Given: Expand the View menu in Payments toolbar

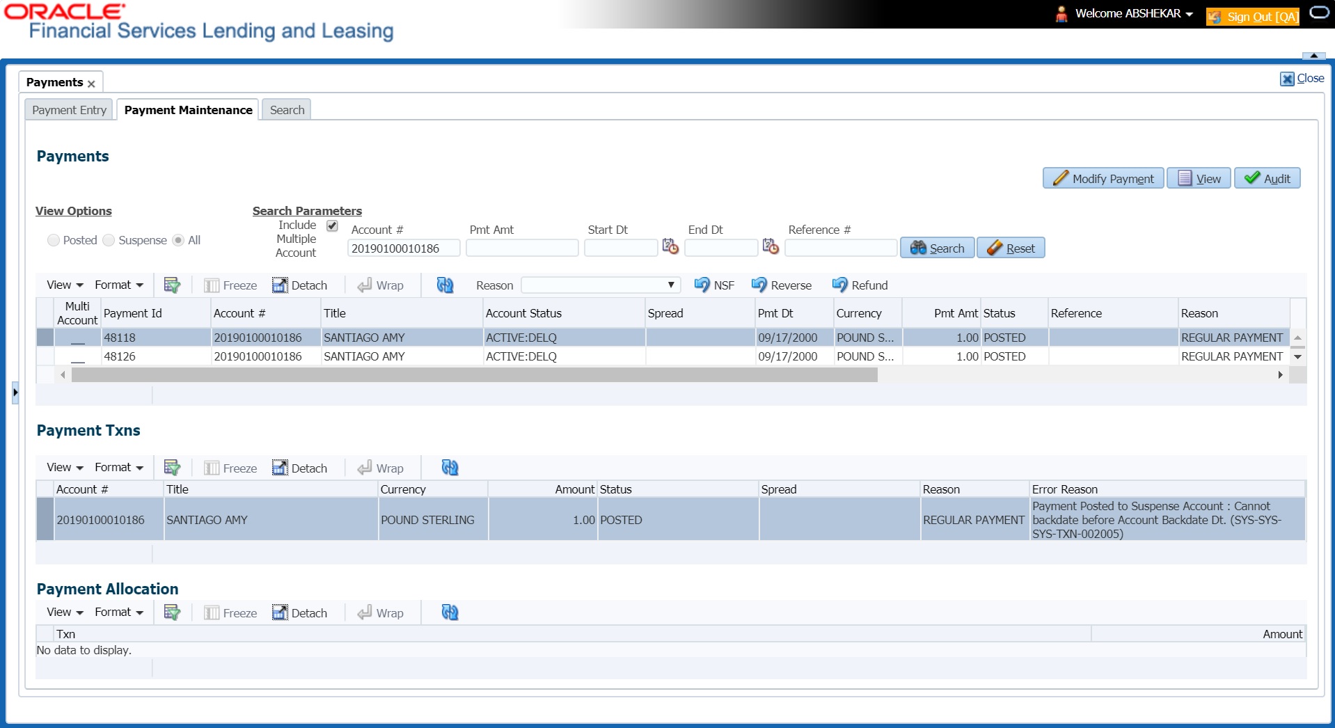Looking at the screenshot, I should click(65, 285).
